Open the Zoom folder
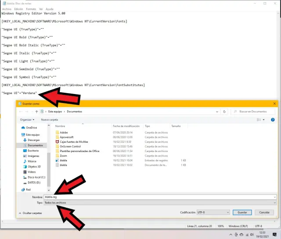The height and width of the screenshot is (239, 281). click(x=63, y=156)
